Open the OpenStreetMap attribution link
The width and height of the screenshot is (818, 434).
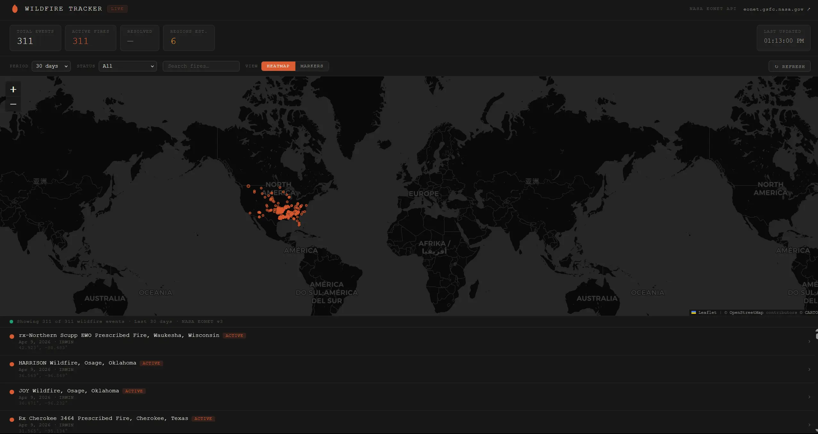coord(746,313)
